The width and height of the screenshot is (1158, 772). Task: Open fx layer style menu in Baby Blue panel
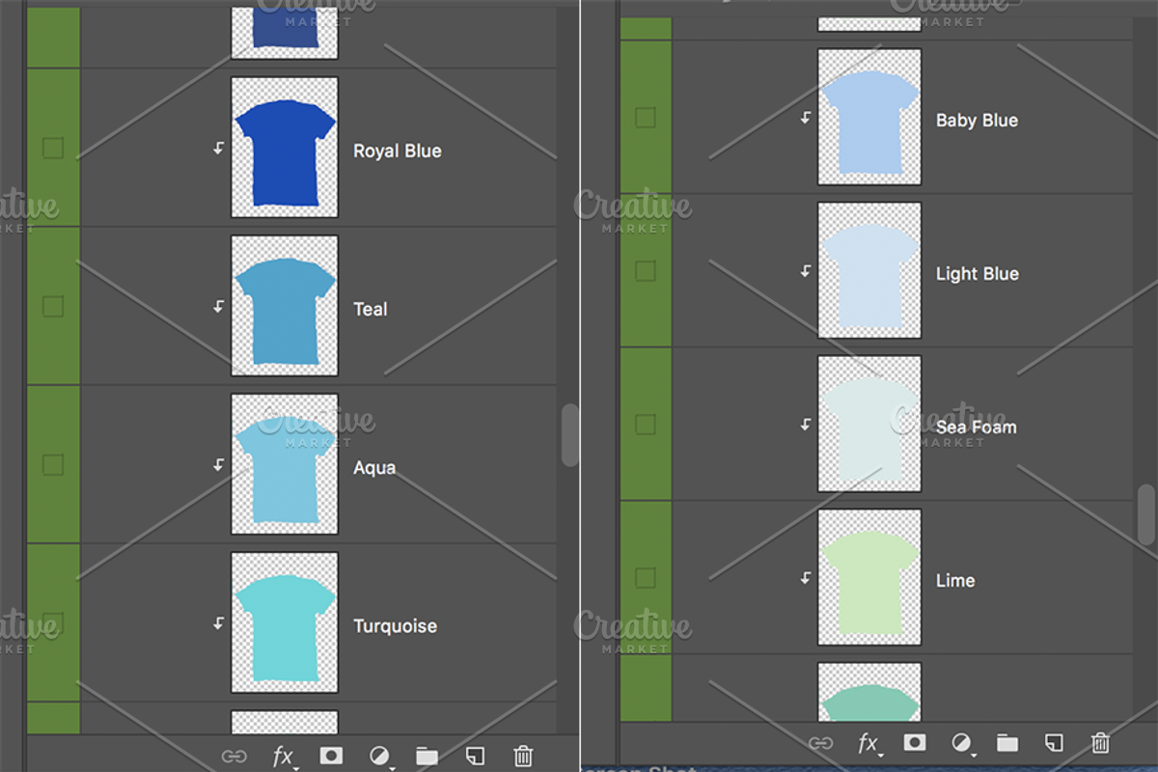(869, 743)
